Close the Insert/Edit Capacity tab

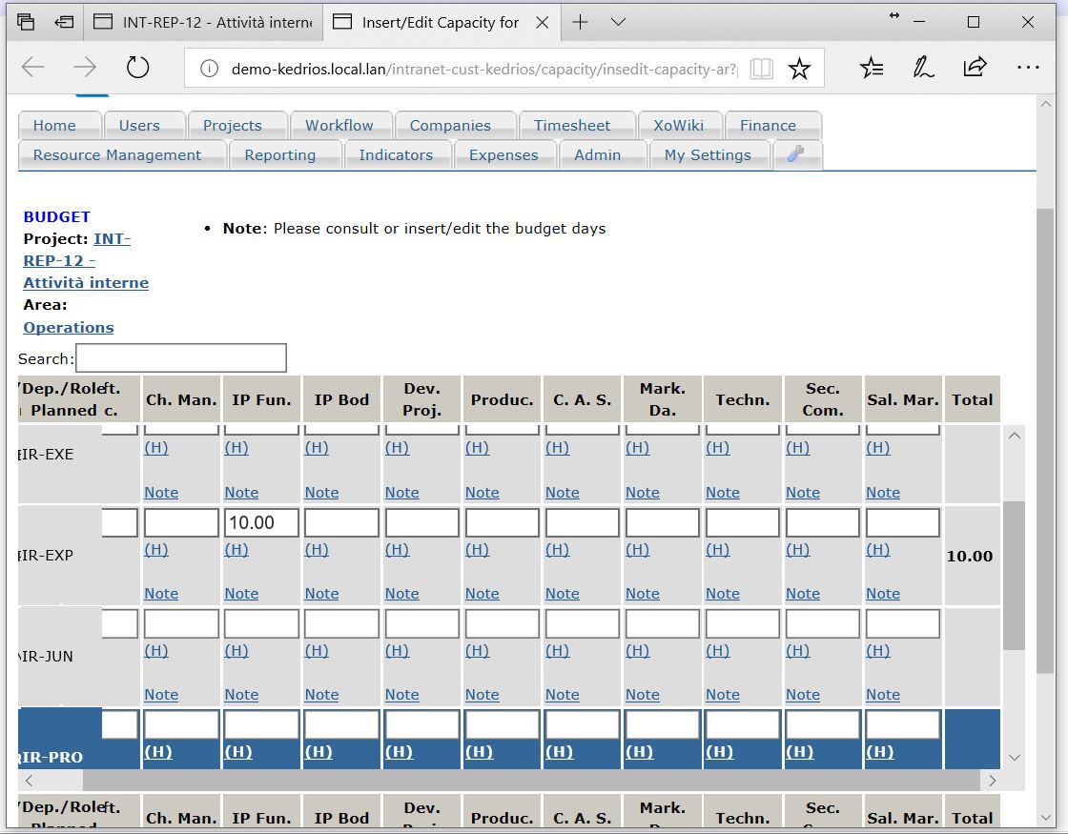tap(543, 23)
